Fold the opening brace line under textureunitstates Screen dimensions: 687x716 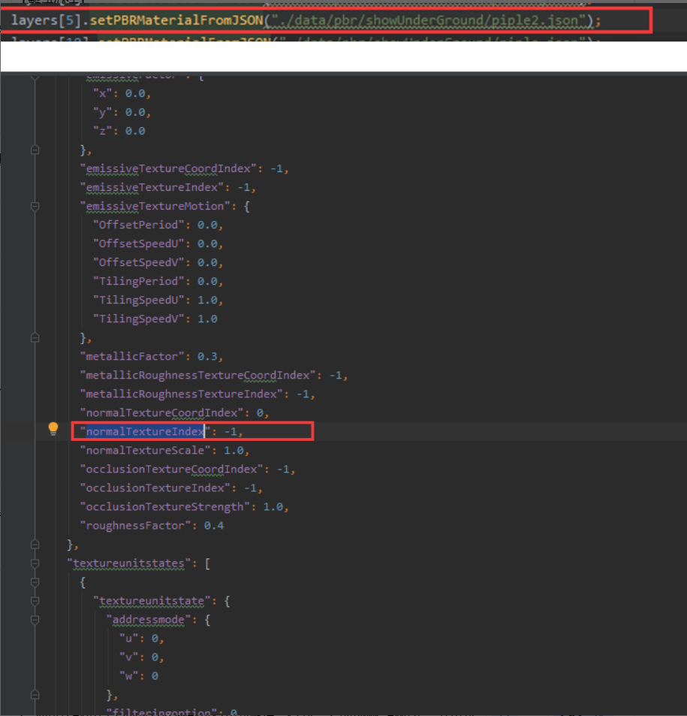coord(35,582)
